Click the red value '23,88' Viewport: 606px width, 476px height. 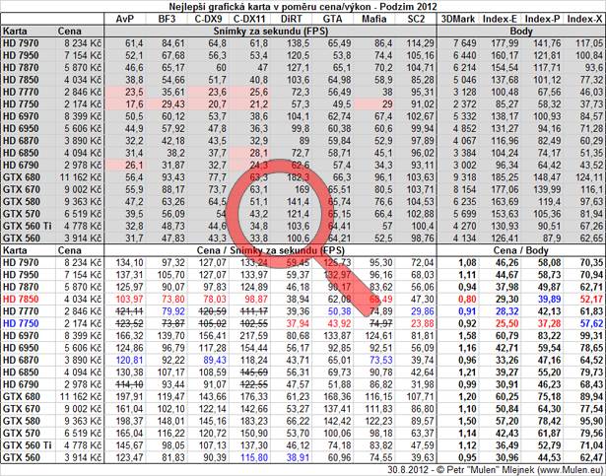pyautogui.click(x=423, y=323)
